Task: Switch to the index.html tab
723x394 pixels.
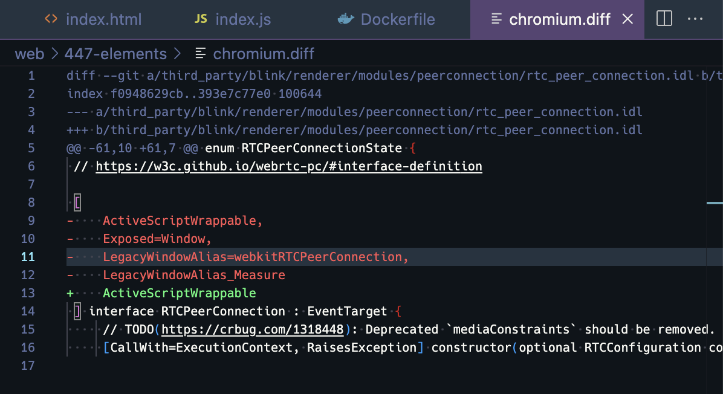Action: (103, 19)
